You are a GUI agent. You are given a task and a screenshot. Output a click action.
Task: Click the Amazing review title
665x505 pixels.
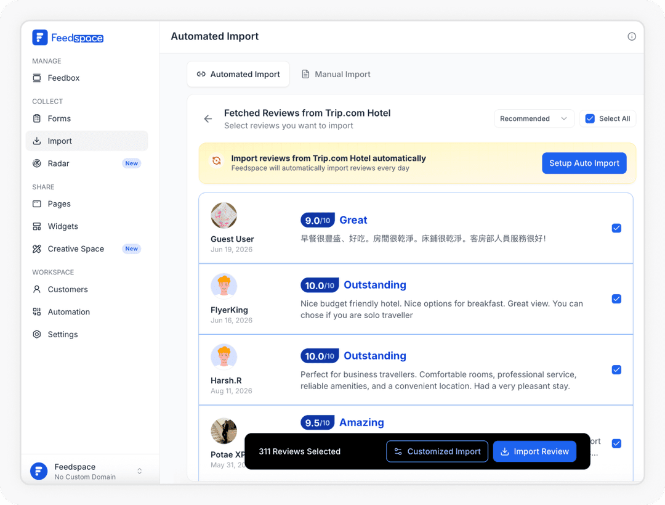(x=362, y=422)
